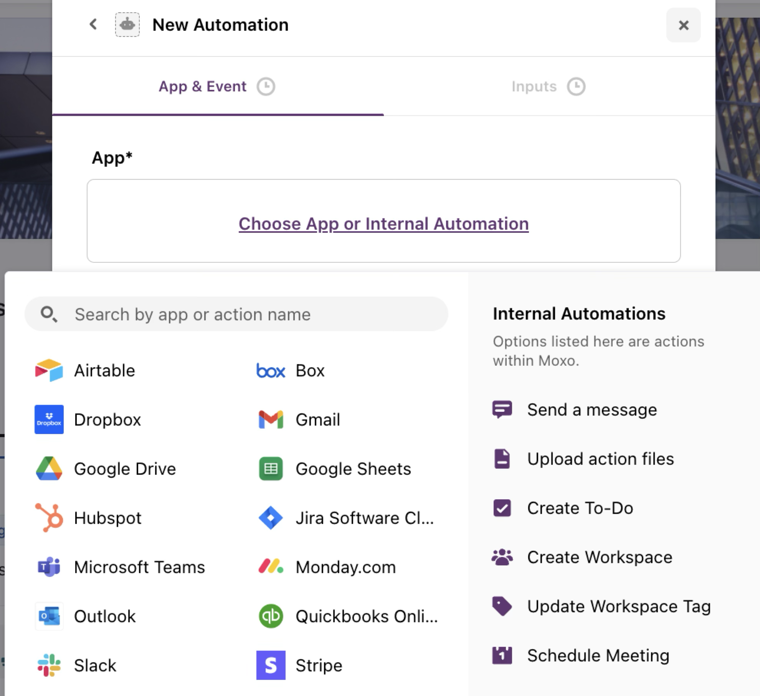Select the Create To-Do text
This screenshot has width=760, height=696.
click(580, 508)
